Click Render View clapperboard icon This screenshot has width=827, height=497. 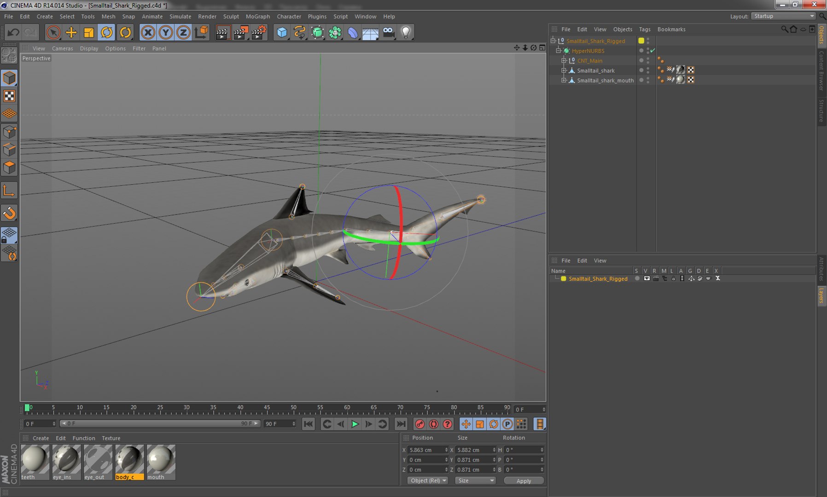point(223,32)
